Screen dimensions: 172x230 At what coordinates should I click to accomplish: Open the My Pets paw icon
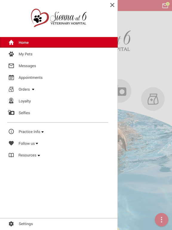pyautogui.click(x=11, y=54)
